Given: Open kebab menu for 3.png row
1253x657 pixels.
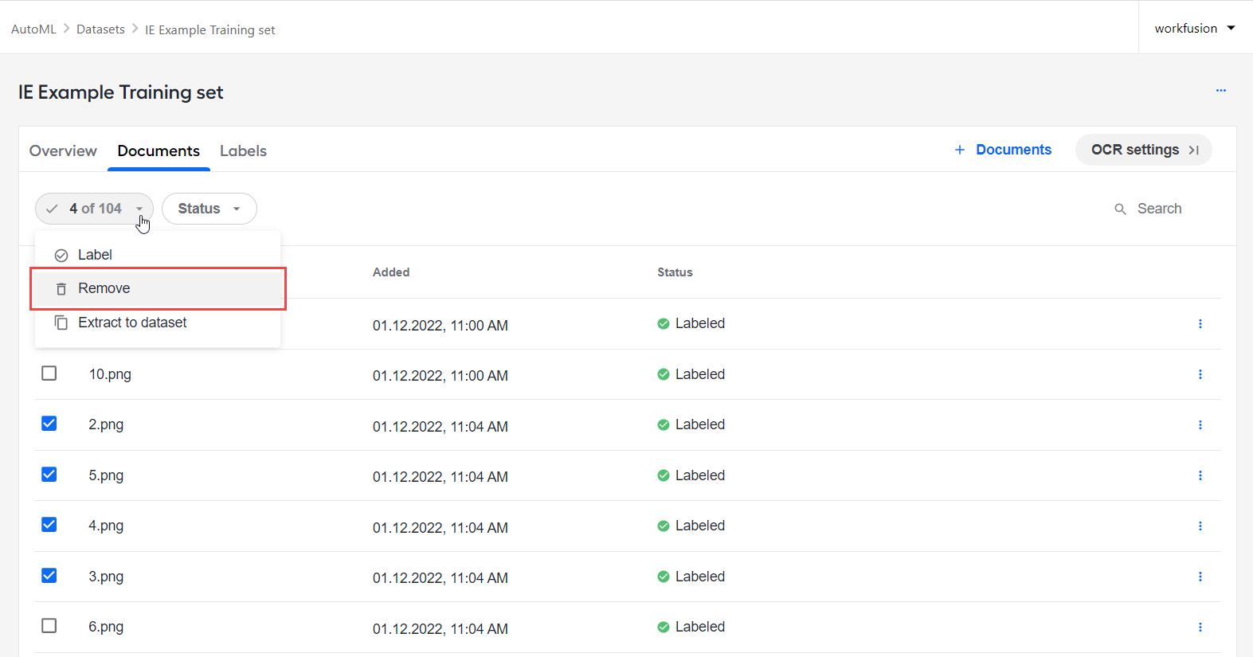Looking at the screenshot, I should click(x=1200, y=577).
